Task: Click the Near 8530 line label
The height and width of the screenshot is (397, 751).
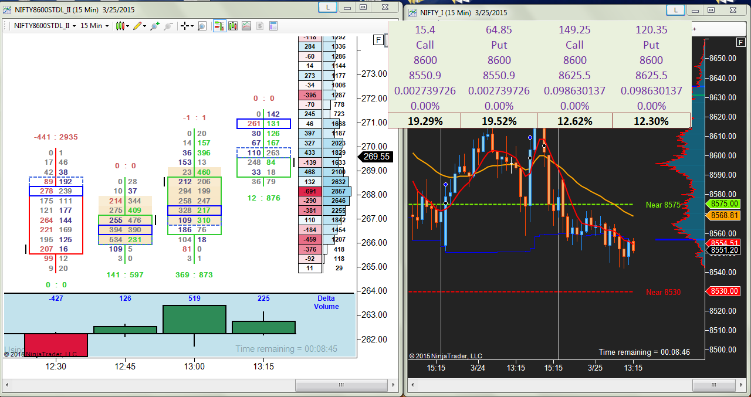Action: [x=663, y=292]
